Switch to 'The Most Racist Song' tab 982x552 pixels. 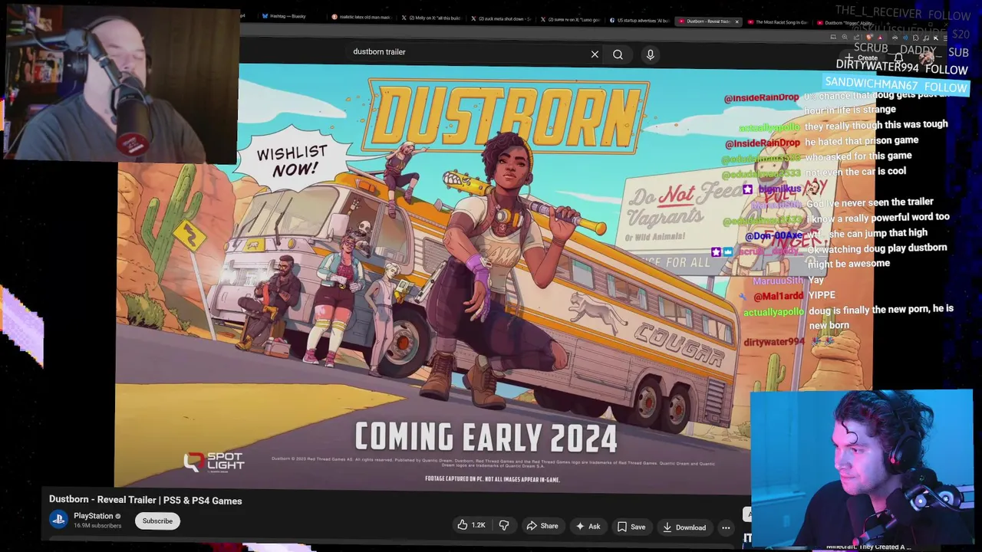(778, 21)
